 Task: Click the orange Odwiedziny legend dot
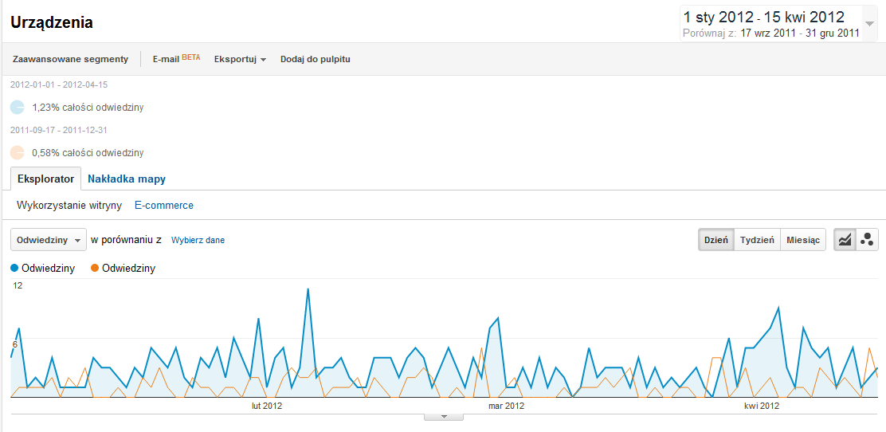pyautogui.click(x=96, y=269)
